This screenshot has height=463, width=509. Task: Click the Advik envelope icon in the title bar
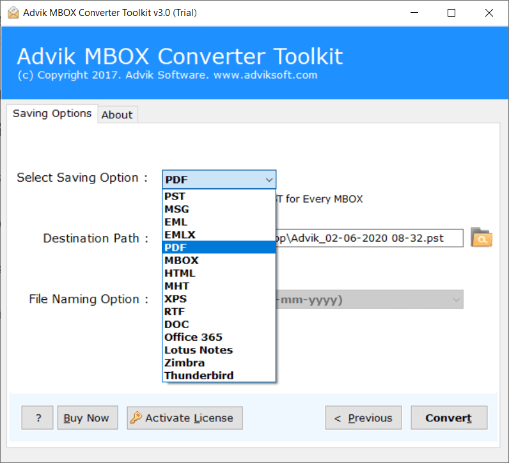(x=13, y=13)
